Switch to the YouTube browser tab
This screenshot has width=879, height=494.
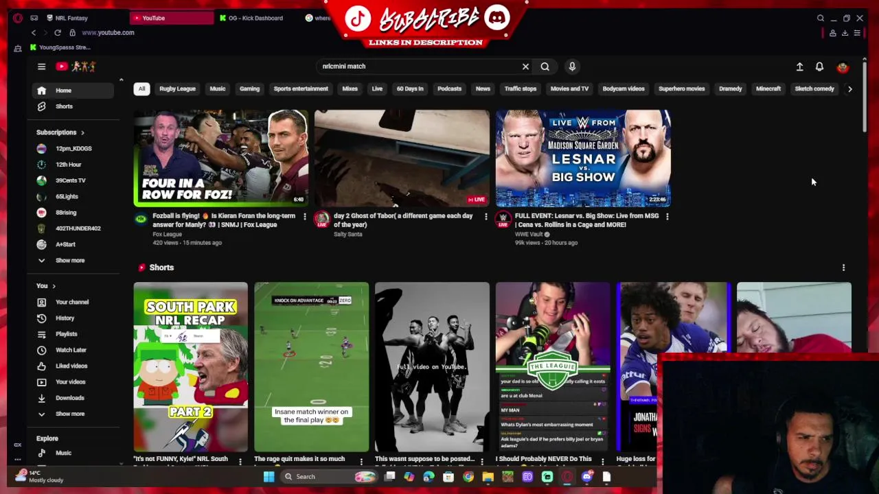172,18
